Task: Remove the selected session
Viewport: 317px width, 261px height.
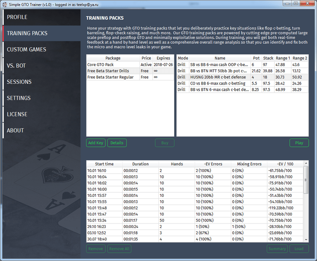Action: click(x=96, y=249)
